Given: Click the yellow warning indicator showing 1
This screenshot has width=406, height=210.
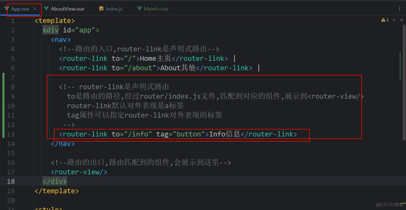Looking at the screenshot, I should (385, 20).
